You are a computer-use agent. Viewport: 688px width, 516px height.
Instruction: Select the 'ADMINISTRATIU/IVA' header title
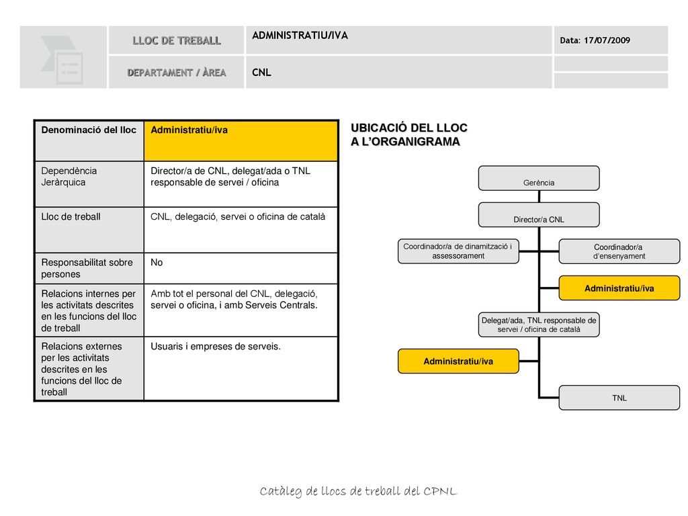pyautogui.click(x=300, y=36)
